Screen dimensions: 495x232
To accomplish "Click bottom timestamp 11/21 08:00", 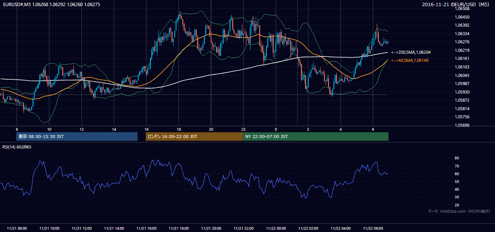I will pos(17,229).
